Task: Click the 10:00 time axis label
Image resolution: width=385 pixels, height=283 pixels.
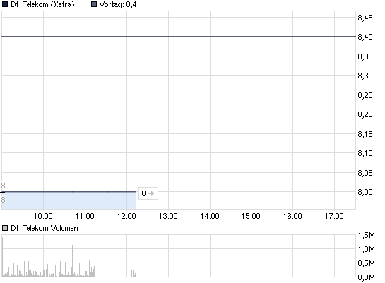Action: coord(43,216)
